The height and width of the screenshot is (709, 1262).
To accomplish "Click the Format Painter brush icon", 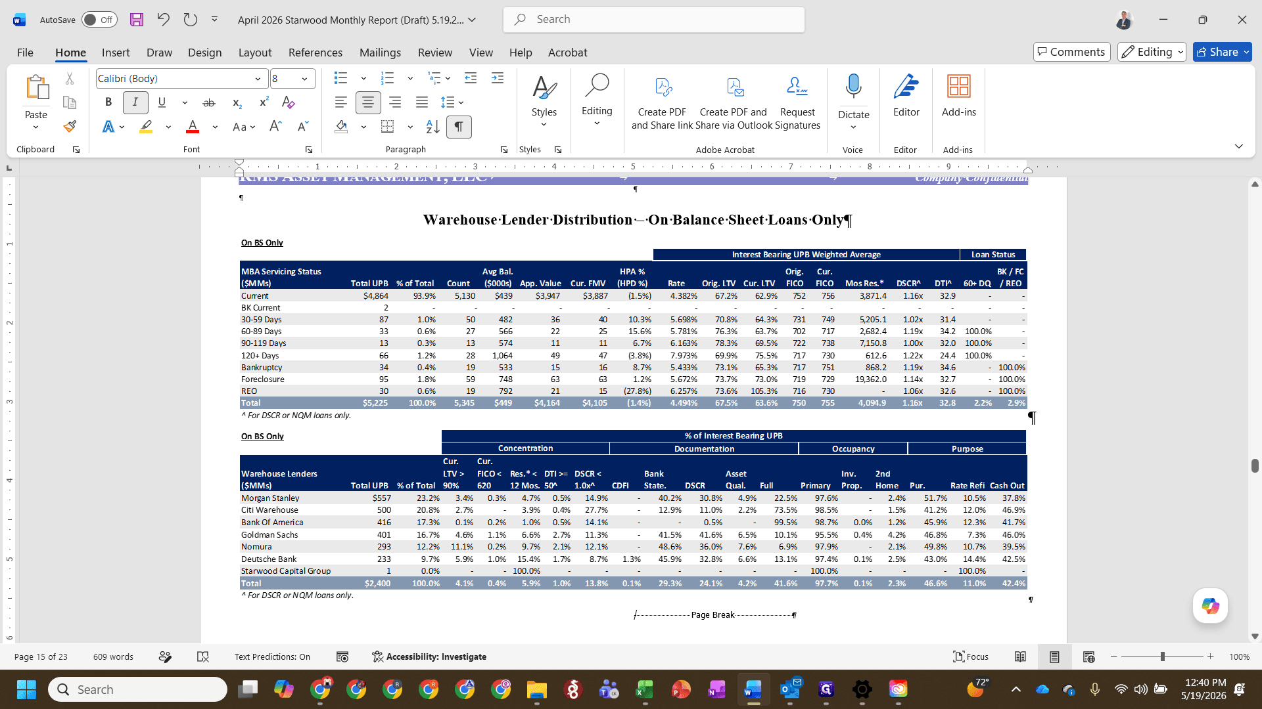I will tap(70, 126).
